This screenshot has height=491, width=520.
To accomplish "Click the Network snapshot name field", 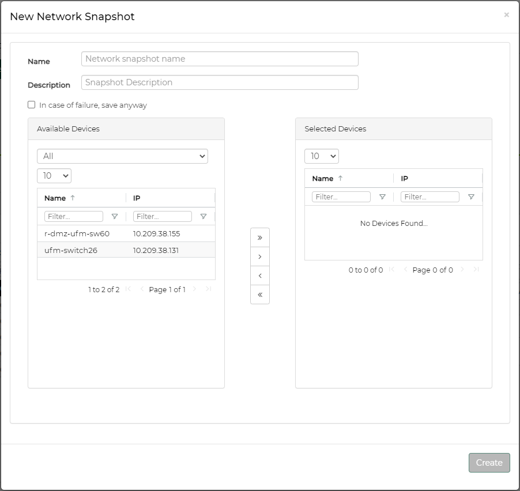I will [x=220, y=59].
